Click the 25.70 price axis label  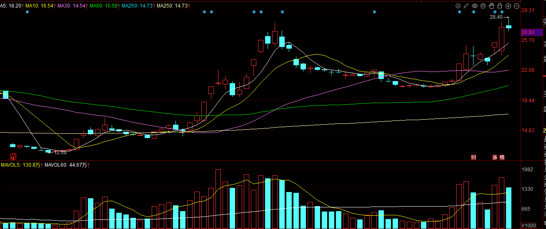point(528,40)
